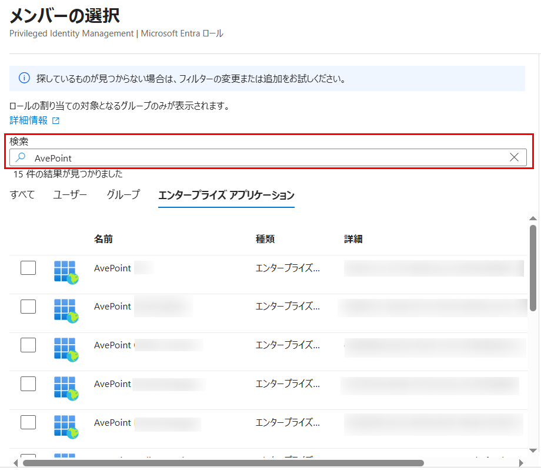Viewport: 541px width, 471px height.
Task: Switch to the すべて tab
Action: coord(22,194)
